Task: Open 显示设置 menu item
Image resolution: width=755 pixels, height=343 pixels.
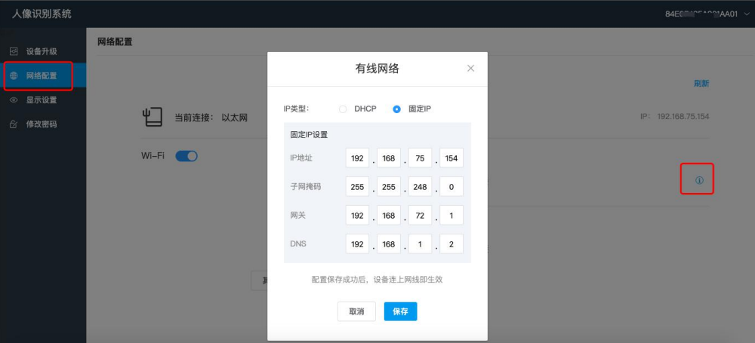Action: 42,100
